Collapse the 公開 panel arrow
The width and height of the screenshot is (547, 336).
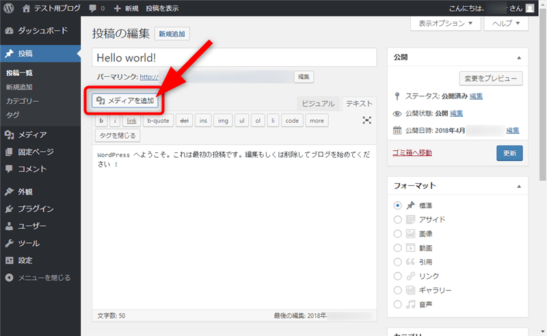[x=518, y=57]
